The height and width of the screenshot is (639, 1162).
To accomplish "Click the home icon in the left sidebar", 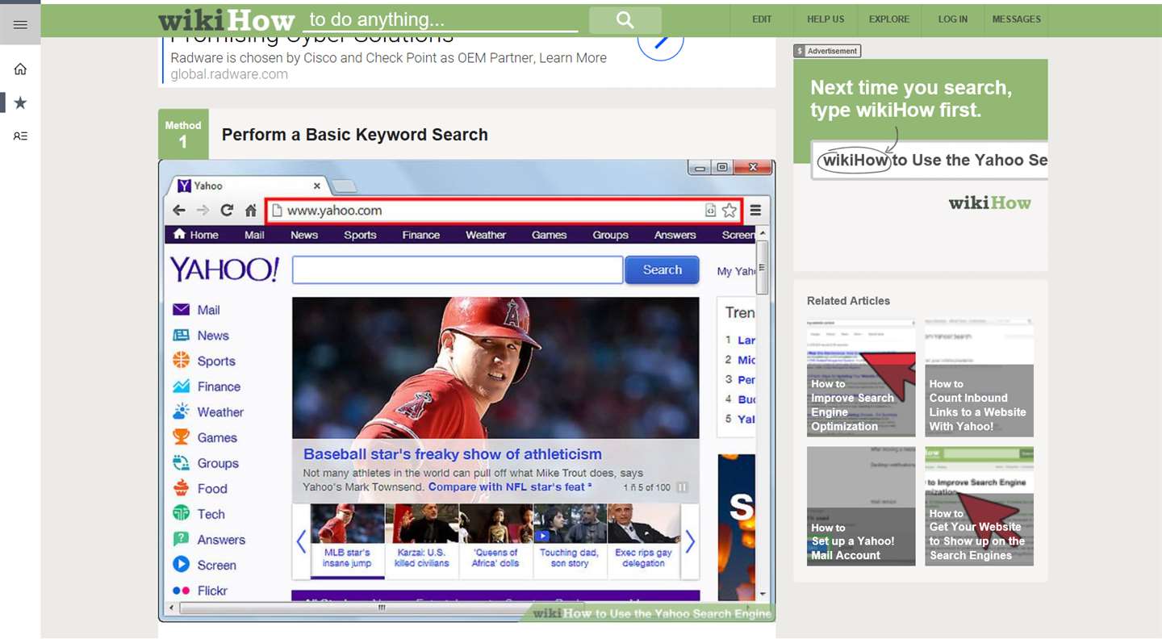I will coord(20,69).
